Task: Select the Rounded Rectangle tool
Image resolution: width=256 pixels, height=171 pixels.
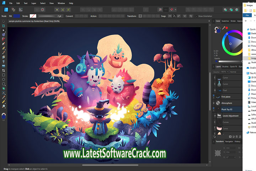Action: [x=4, y=84]
